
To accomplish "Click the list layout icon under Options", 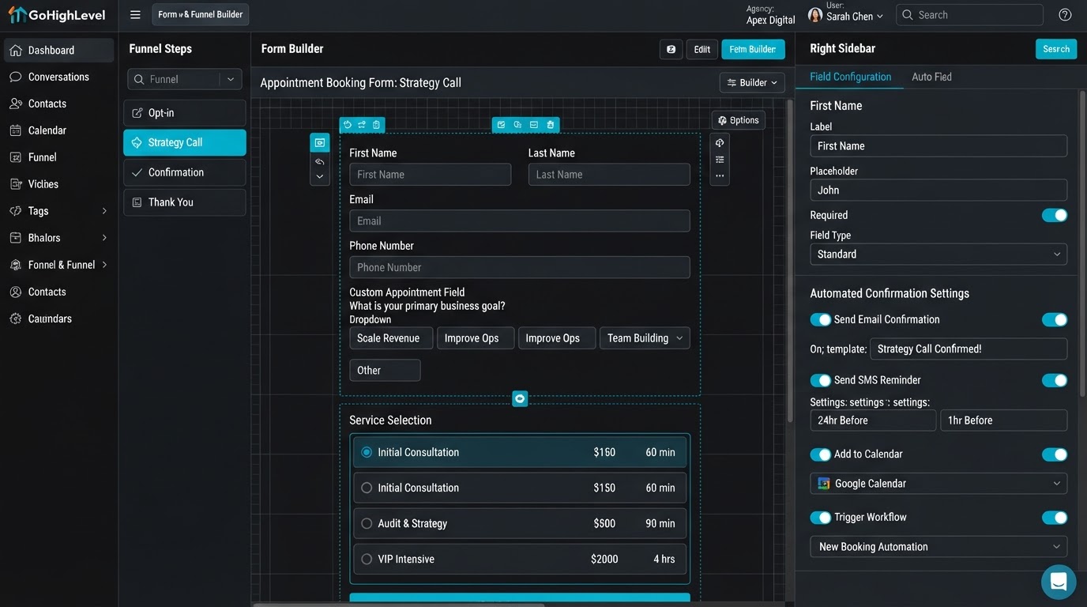I will pos(720,160).
